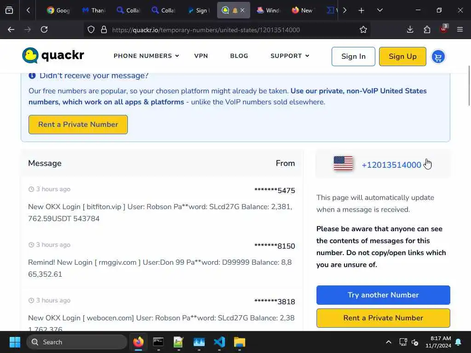Copy the +12013514000 phone number
This screenshot has width=471, height=353.
coord(391,165)
